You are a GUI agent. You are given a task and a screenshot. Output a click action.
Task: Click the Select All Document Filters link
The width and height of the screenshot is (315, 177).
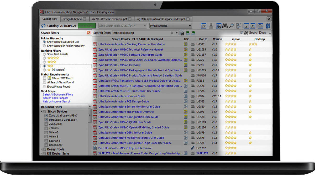[x=58, y=95]
